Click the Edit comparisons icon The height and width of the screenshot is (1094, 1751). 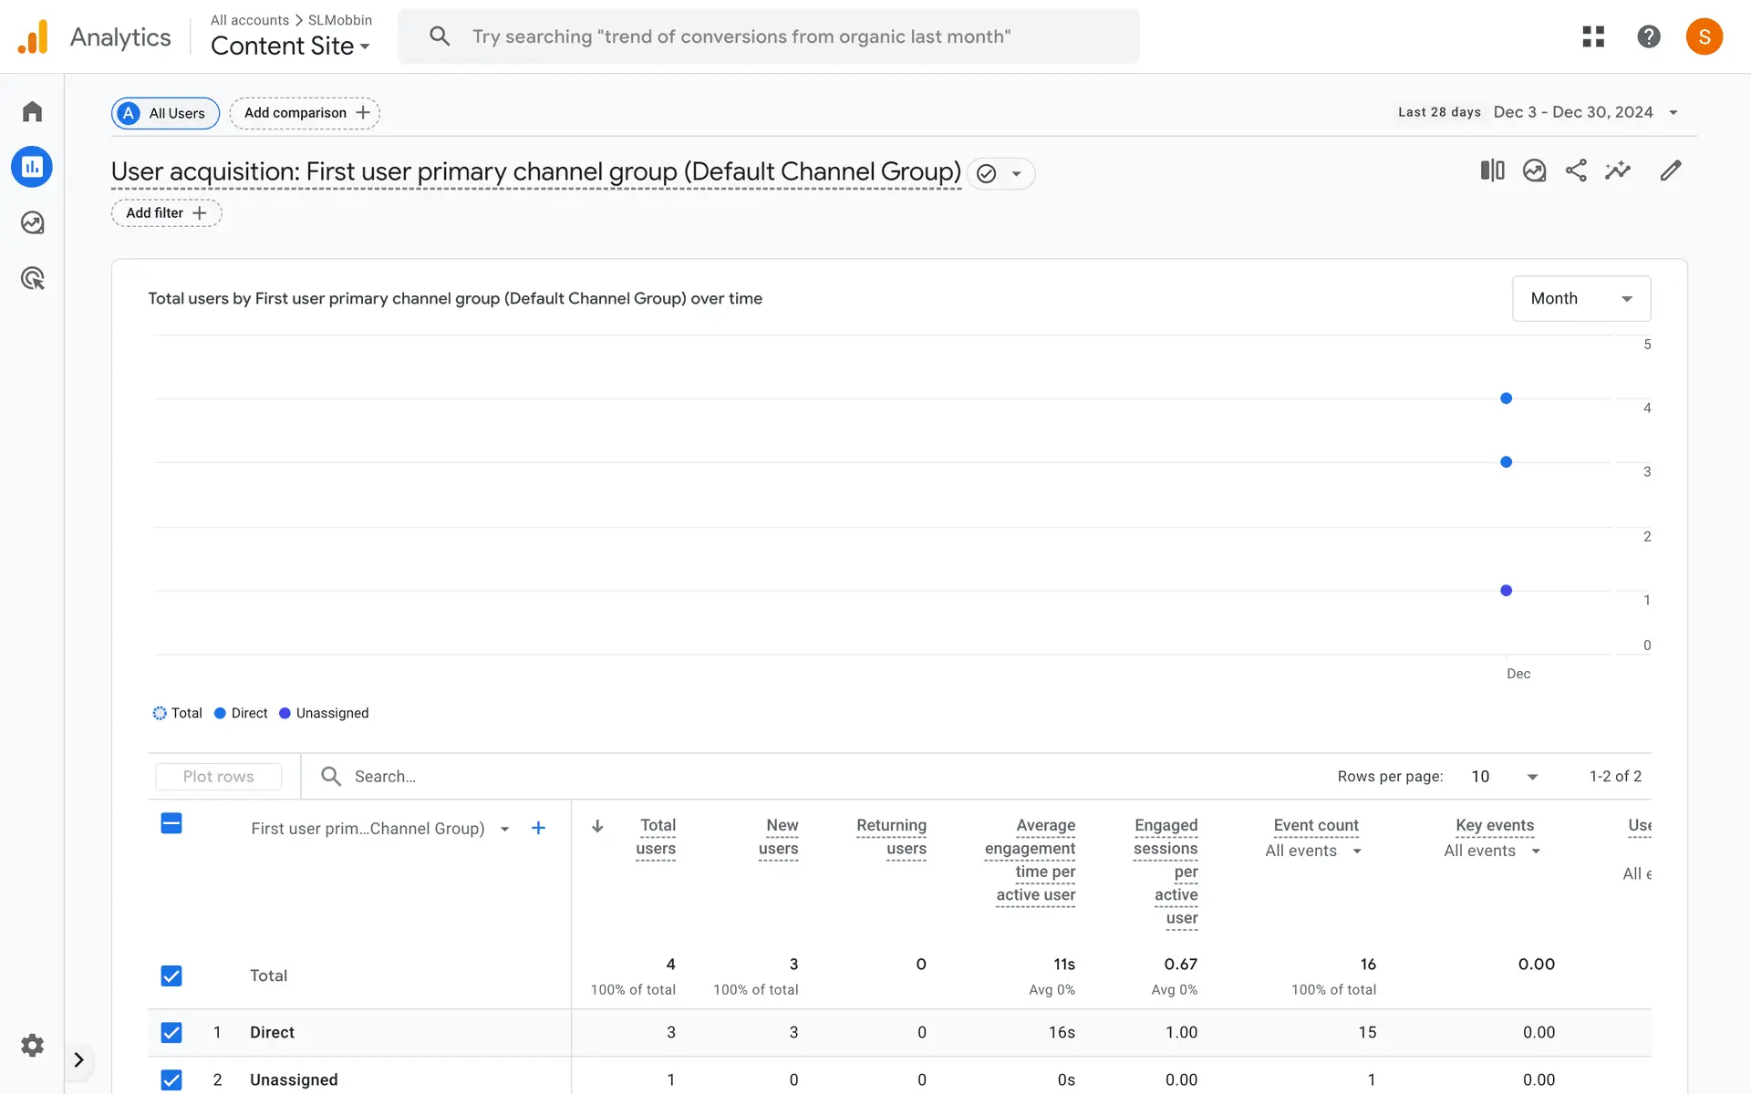pos(1492,170)
